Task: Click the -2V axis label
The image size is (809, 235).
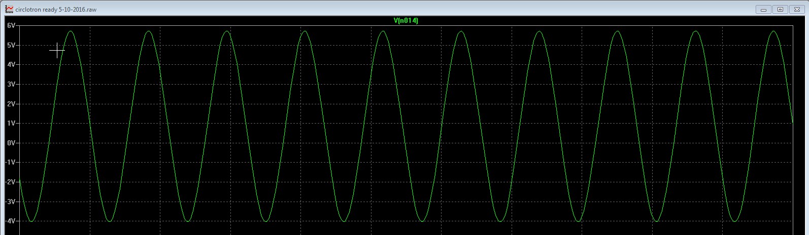Action: pos(10,182)
